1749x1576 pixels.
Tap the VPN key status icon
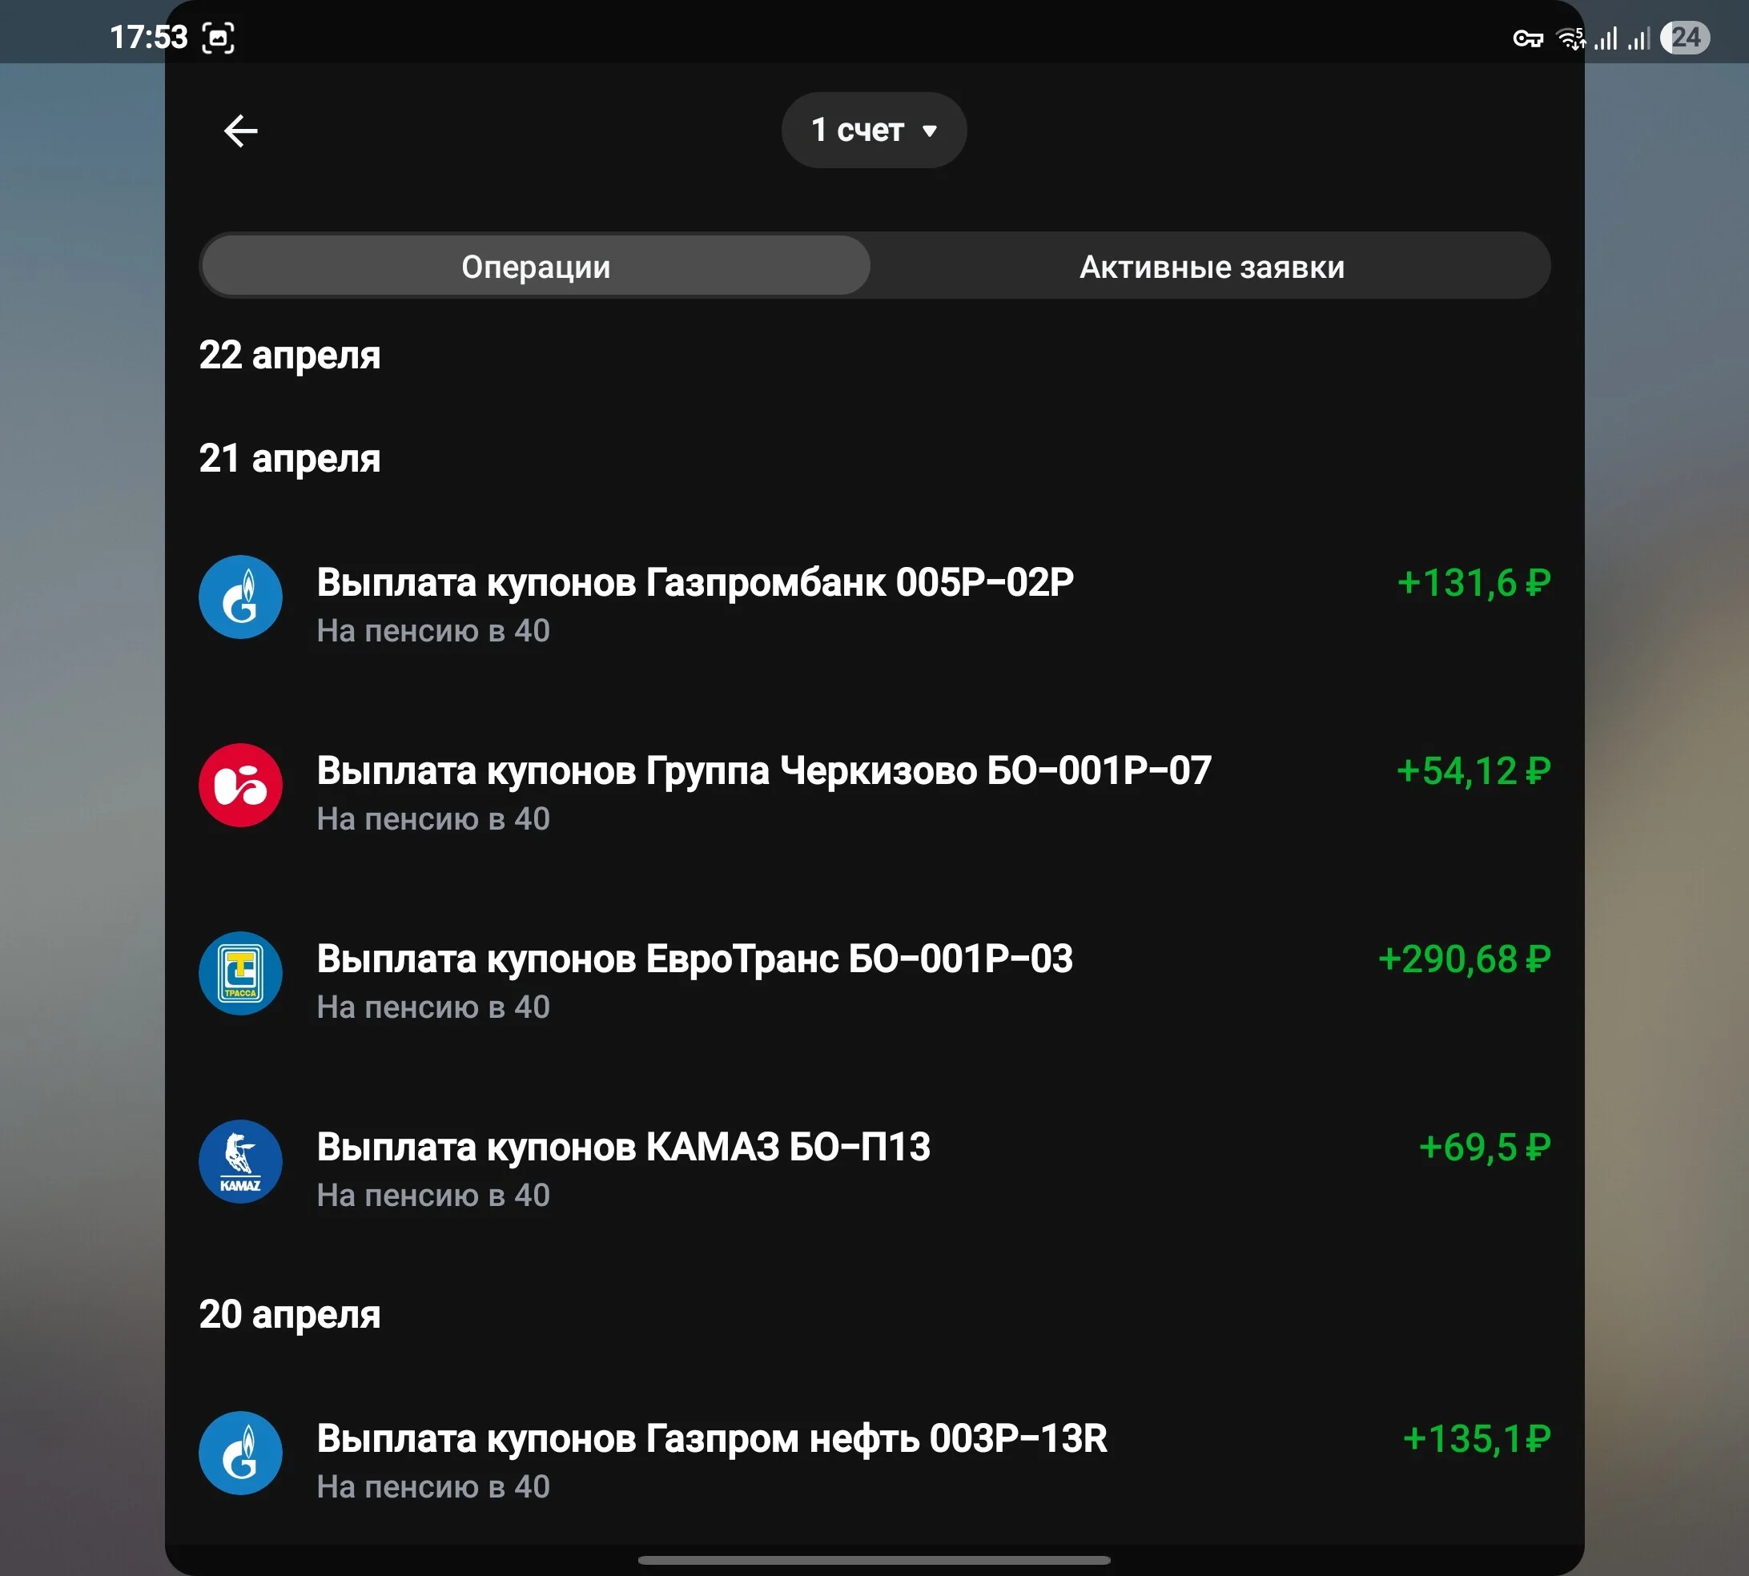[1528, 38]
